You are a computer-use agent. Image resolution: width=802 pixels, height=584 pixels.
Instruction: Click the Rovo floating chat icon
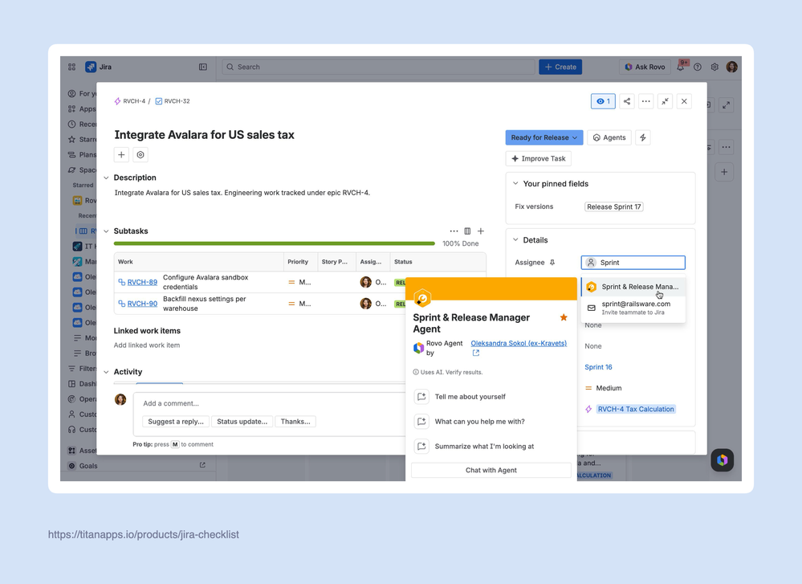tap(723, 460)
